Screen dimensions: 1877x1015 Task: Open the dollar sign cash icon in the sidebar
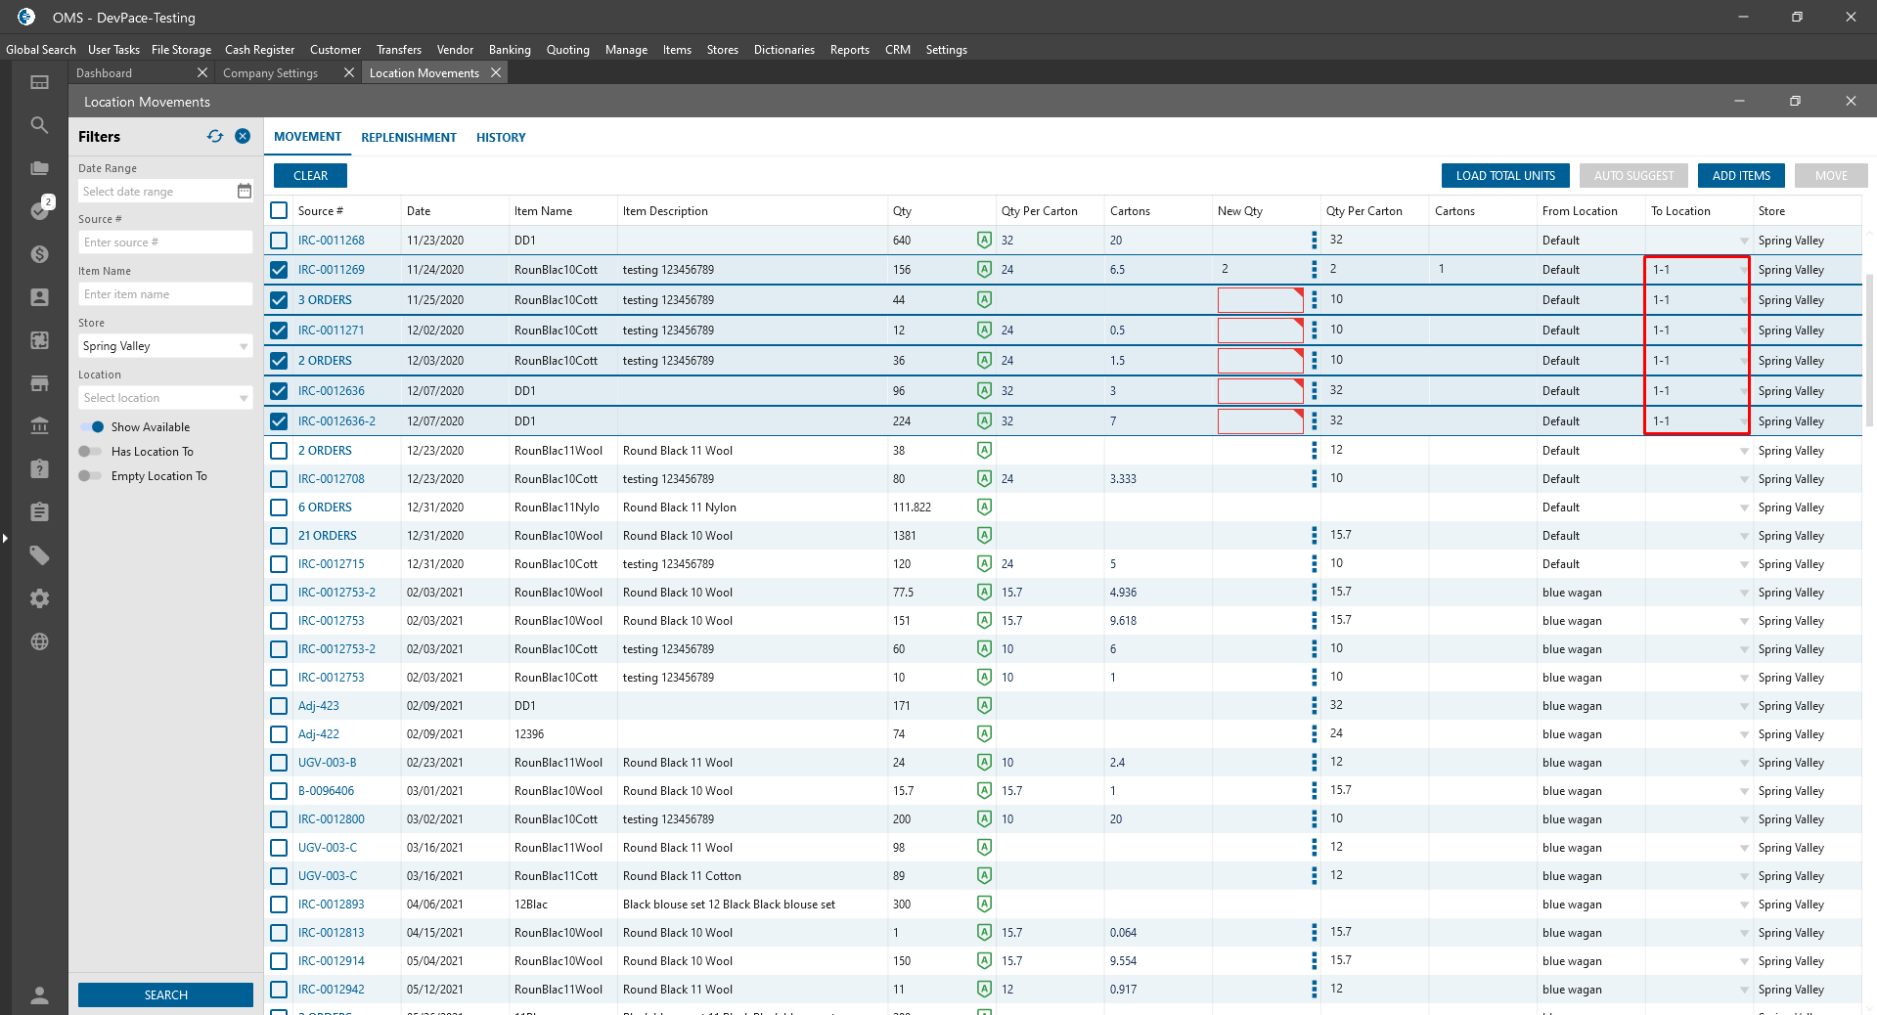pos(39,254)
